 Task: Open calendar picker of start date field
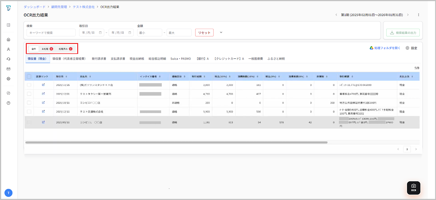point(100,33)
